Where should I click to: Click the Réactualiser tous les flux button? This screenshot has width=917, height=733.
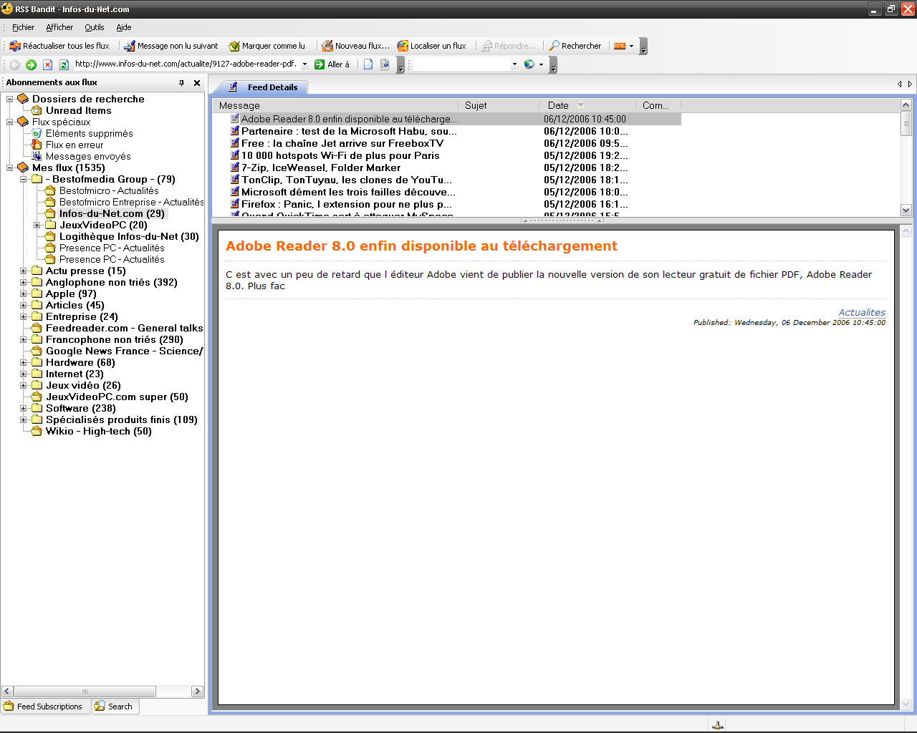[x=60, y=46]
